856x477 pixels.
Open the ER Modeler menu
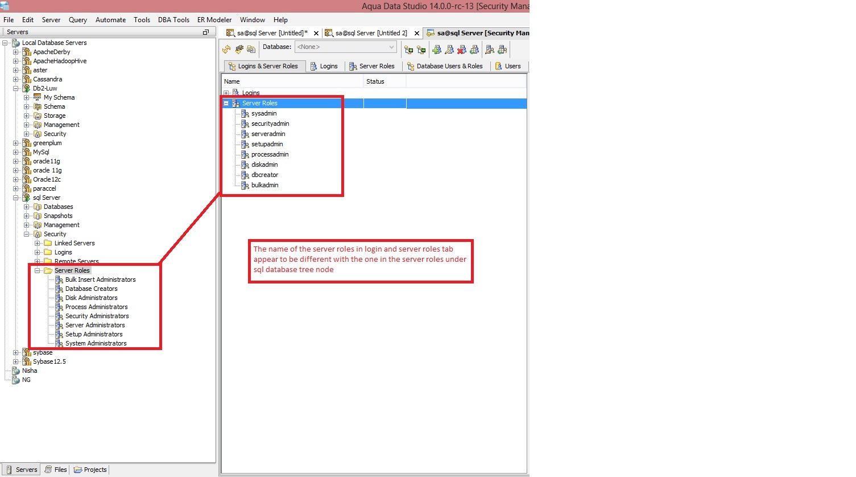click(214, 19)
